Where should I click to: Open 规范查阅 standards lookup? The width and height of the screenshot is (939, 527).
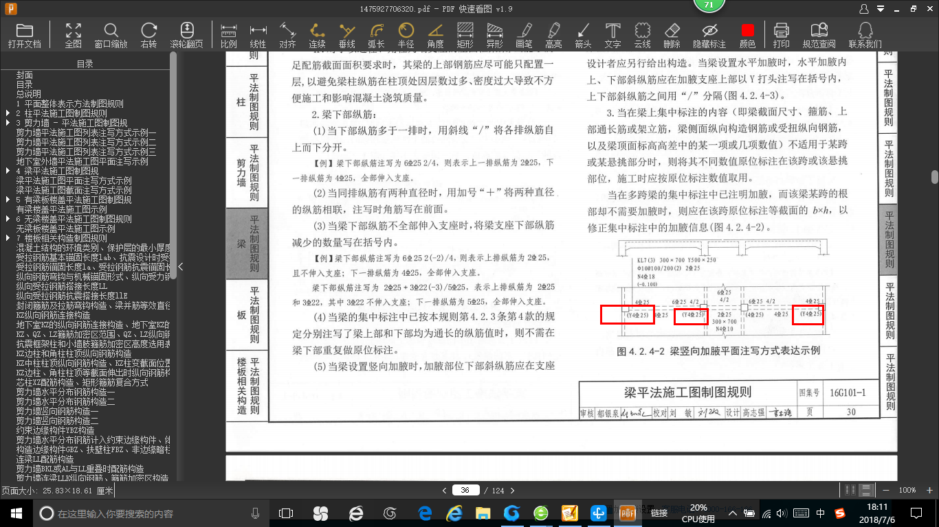click(x=819, y=35)
